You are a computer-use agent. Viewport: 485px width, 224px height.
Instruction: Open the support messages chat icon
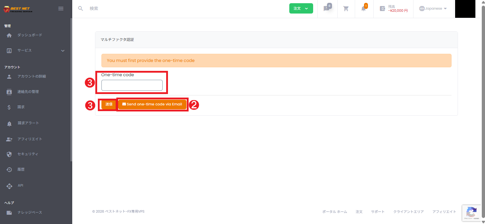tap(326, 9)
